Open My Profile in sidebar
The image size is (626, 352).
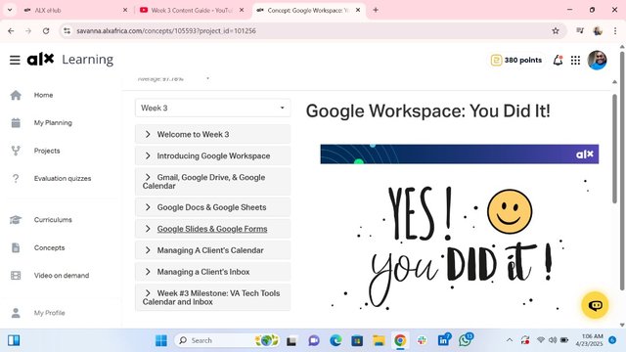point(50,313)
